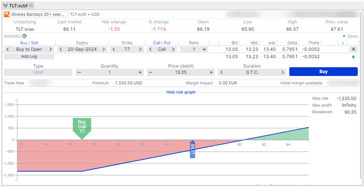Click the 86.11 price marker on graph

pyautogui.click(x=192, y=149)
